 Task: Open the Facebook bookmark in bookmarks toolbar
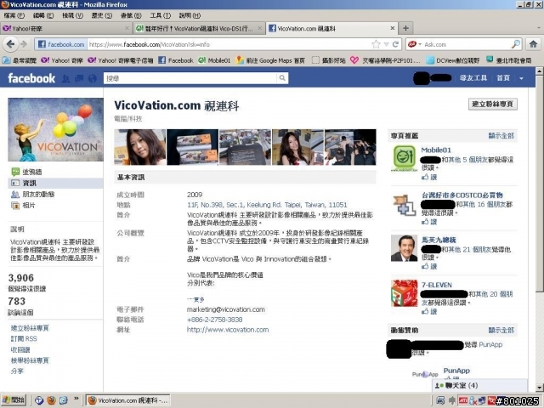(176, 60)
